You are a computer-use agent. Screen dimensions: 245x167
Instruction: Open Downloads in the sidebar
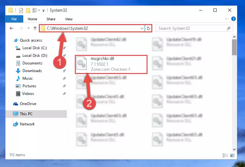click(x=32, y=71)
